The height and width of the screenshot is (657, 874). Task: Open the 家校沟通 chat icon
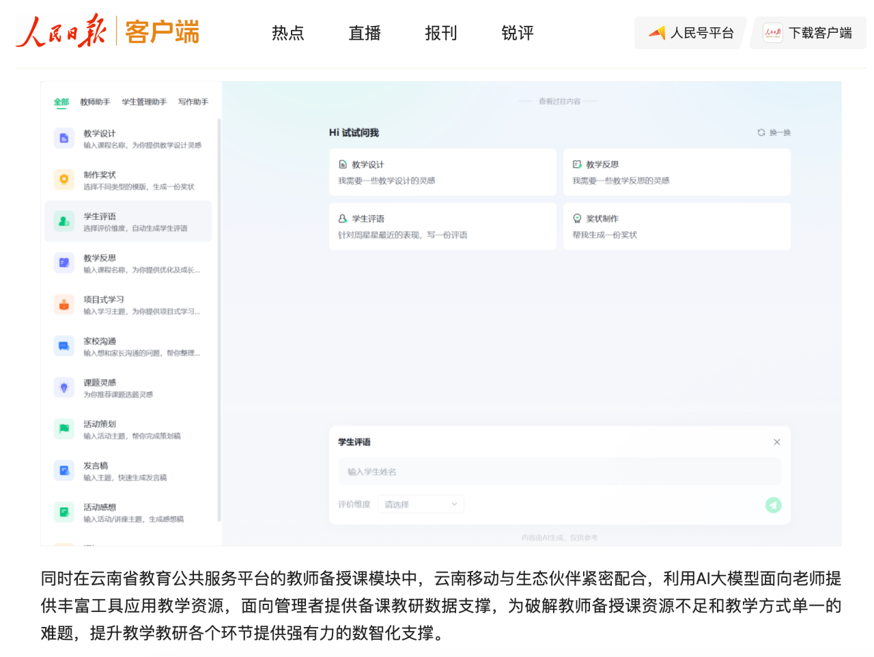point(64,346)
